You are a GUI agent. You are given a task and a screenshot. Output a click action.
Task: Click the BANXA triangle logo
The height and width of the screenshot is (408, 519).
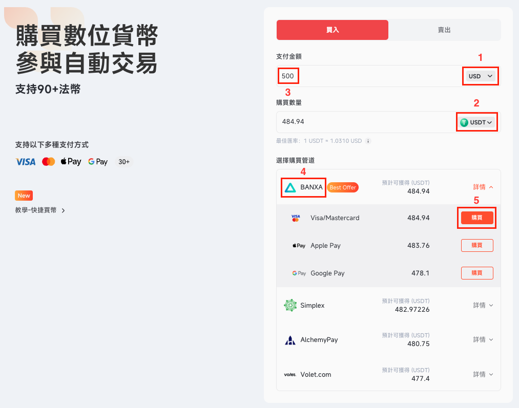coord(290,187)
